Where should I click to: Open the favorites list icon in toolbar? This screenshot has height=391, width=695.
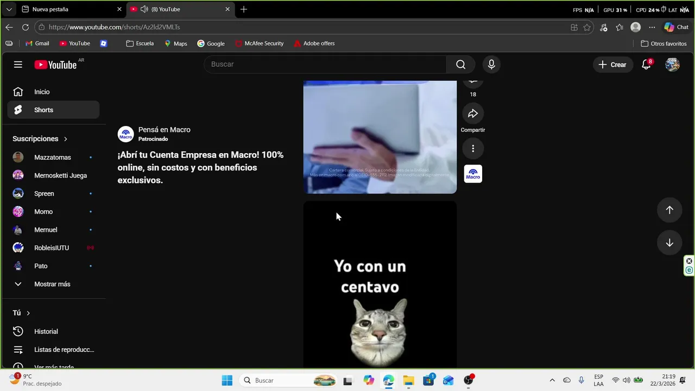[x=620, y=27]
